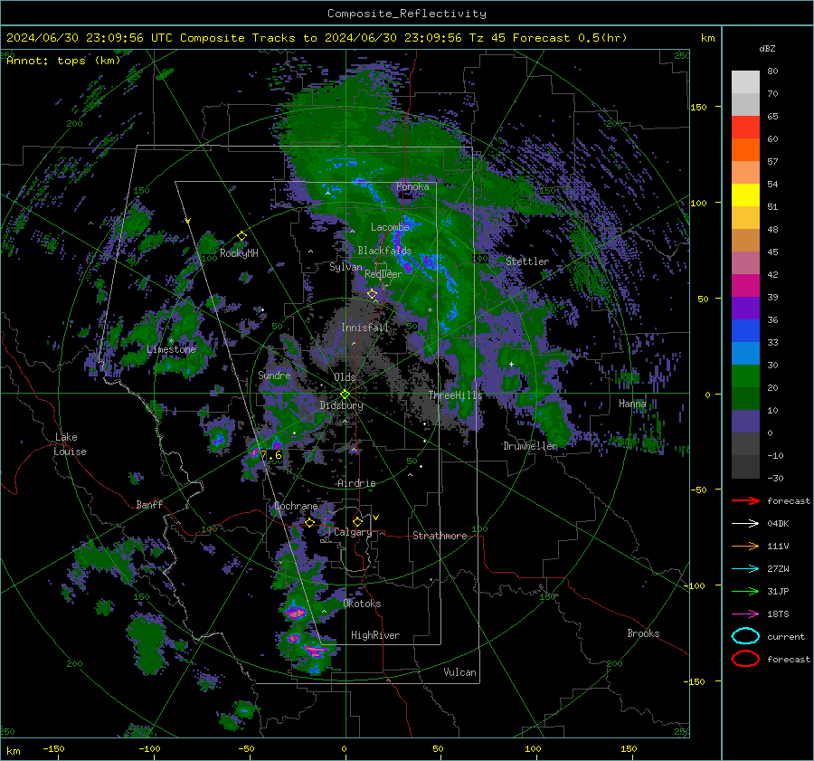Click the Limestone label
The width and height of the screenshot is (814, 761).
click(171, 349)
